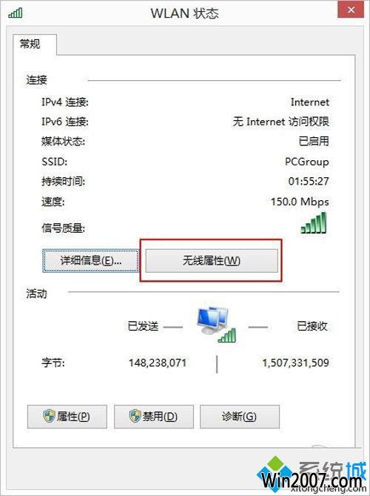370x496 pixels.
Task: Click the WLAN 状态 title bar text
Action: (185, 13)
